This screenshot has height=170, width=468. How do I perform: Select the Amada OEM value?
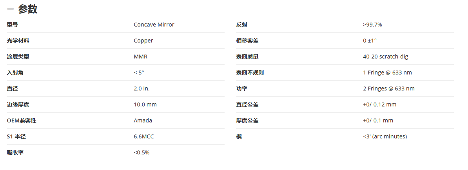click(143, 121)
